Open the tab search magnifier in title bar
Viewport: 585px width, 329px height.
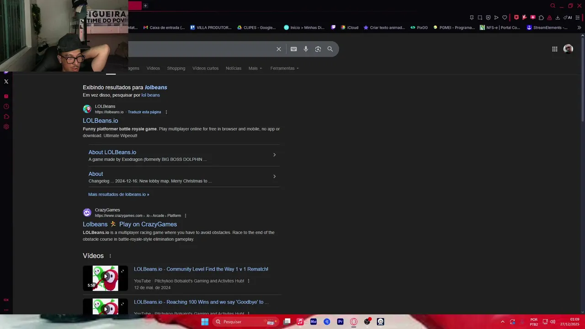(x=553, y=5)
